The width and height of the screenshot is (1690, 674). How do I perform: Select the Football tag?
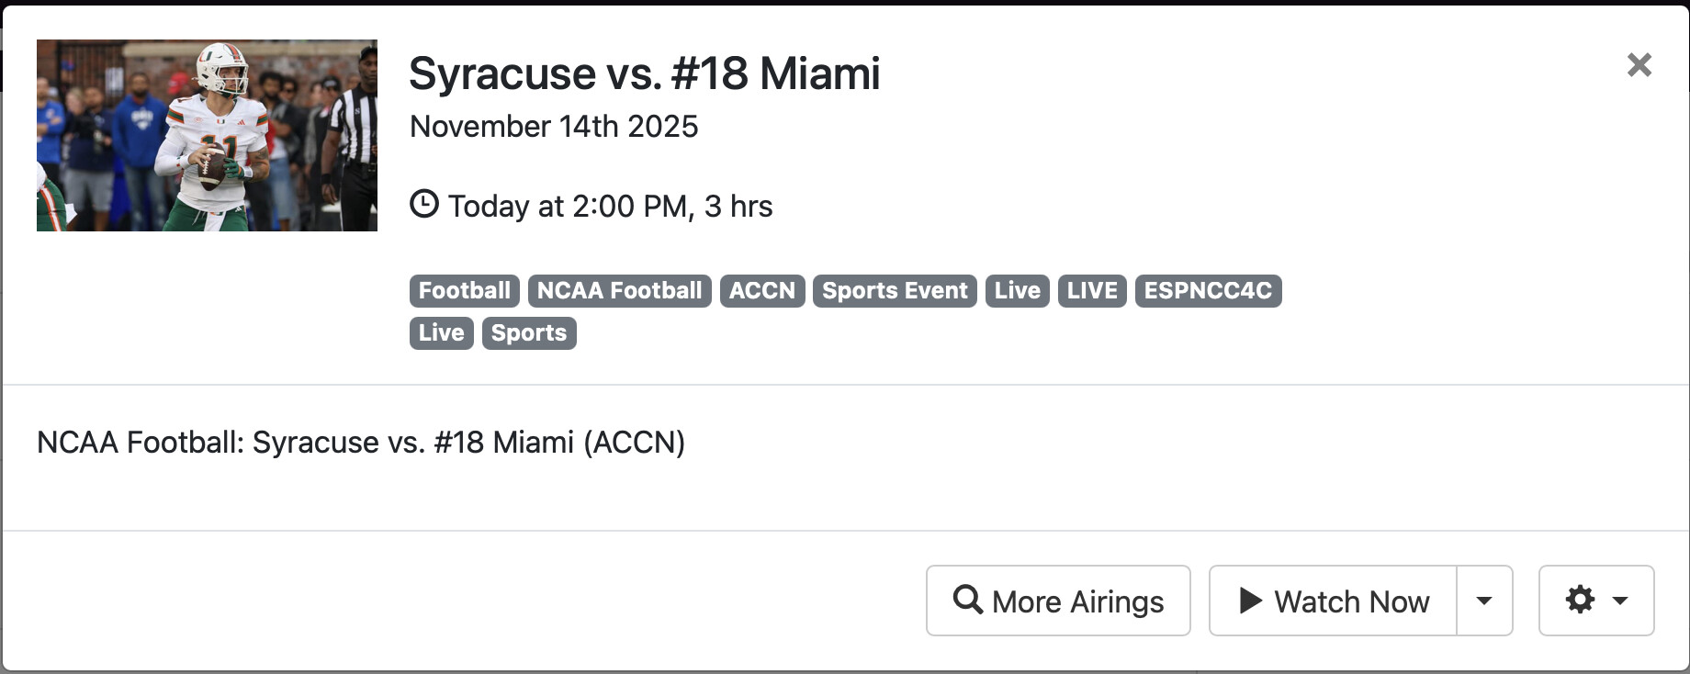pyautogui.click(x=464, y=291)
